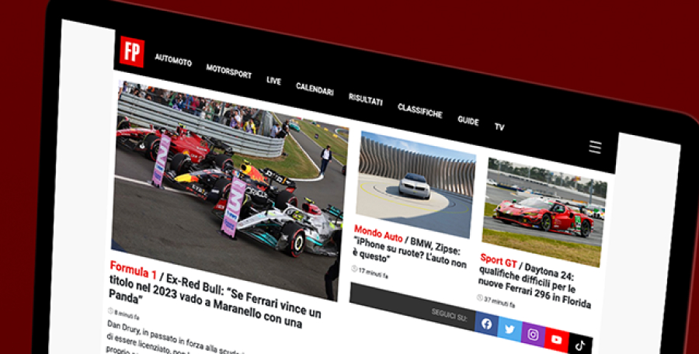Image resolution: width=699 pixels, height=354 pixels.
Task: Open the Formula 1 category link
Action: 134,269
